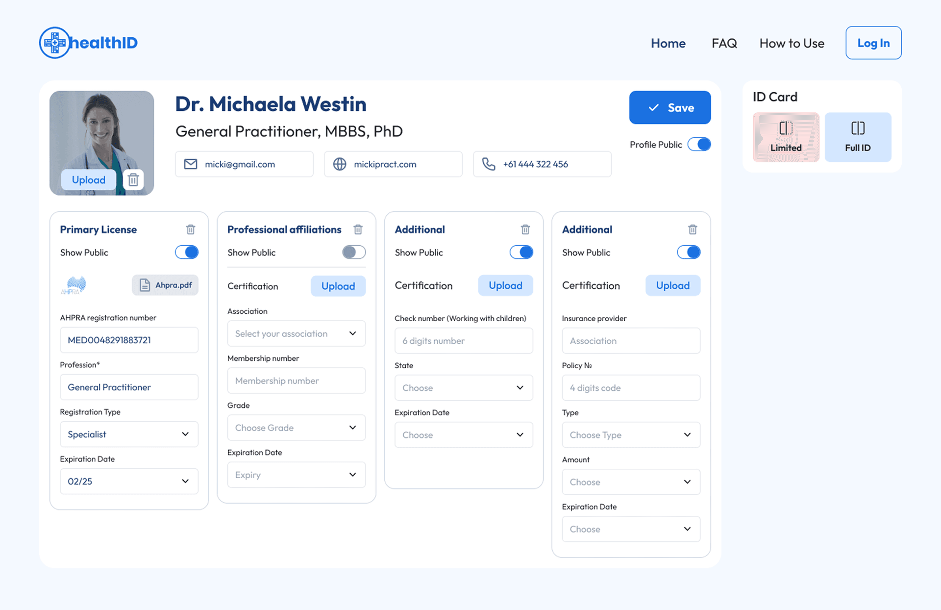Click the globe icon beside mickipract.com
The width and height of the screenshot is (941, 610).
click(340, 164)
